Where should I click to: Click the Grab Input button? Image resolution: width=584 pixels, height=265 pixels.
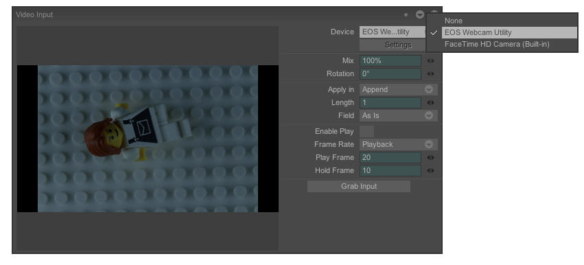point(359,186)
